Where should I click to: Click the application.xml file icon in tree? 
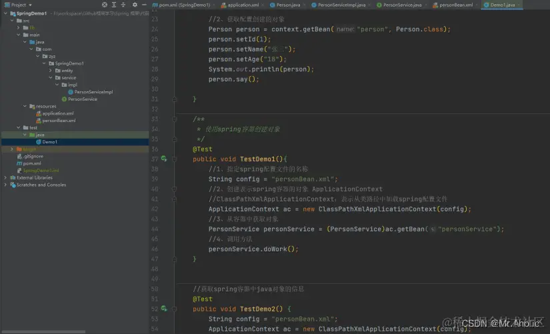tap(39, 113)
